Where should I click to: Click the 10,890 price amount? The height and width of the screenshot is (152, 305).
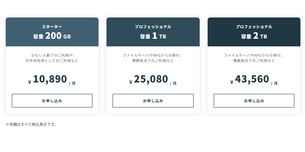point(50,79)
